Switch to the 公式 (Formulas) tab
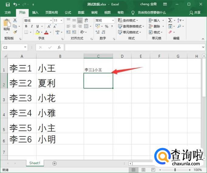Viewport: 207px width, 173px height. click(68, 12)
